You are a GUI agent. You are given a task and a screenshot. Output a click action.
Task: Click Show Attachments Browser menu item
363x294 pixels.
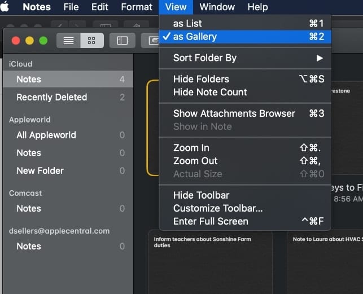point(234,113)
